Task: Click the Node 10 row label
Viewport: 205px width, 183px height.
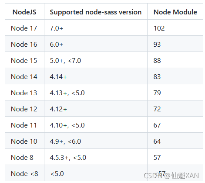Action: [x=24, y=141]
